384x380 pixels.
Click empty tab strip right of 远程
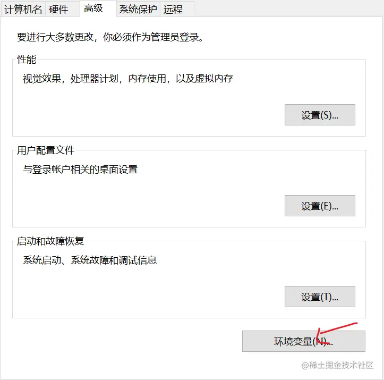289,10
